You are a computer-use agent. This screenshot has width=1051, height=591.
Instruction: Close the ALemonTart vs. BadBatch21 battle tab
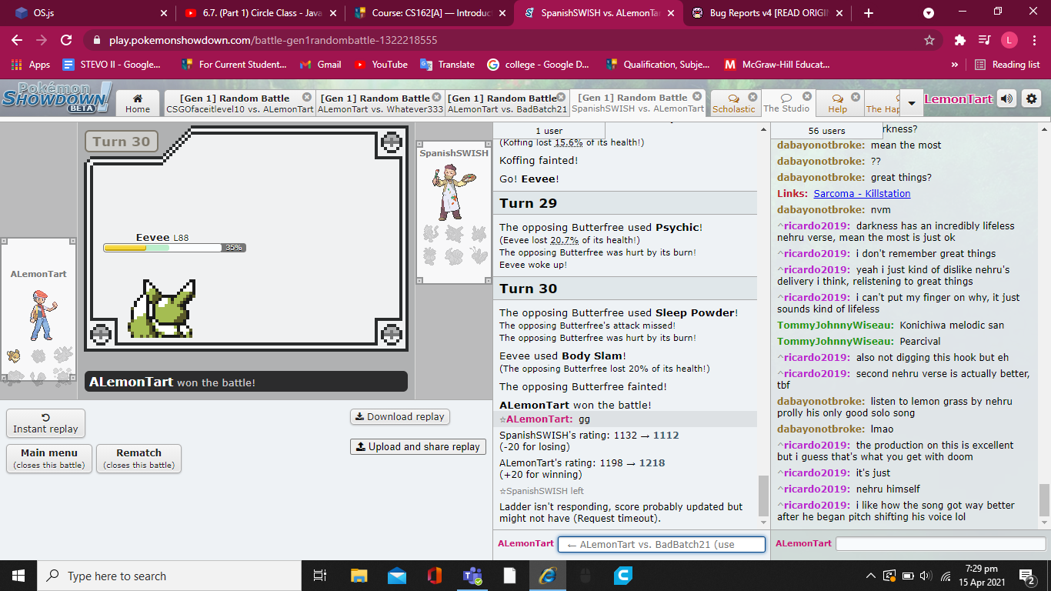point(563,97)
